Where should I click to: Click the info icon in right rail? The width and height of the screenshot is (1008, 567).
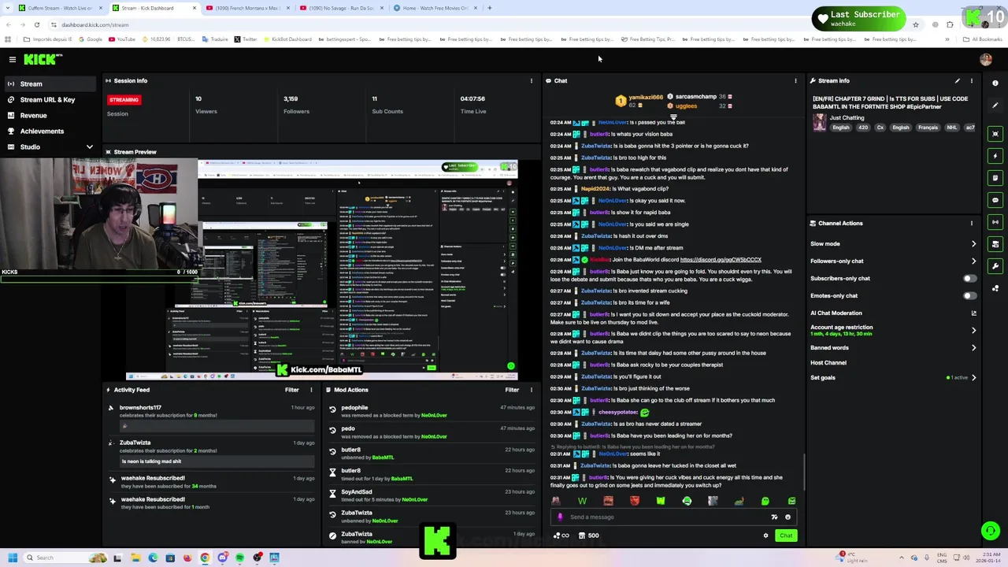pos(995,83)
